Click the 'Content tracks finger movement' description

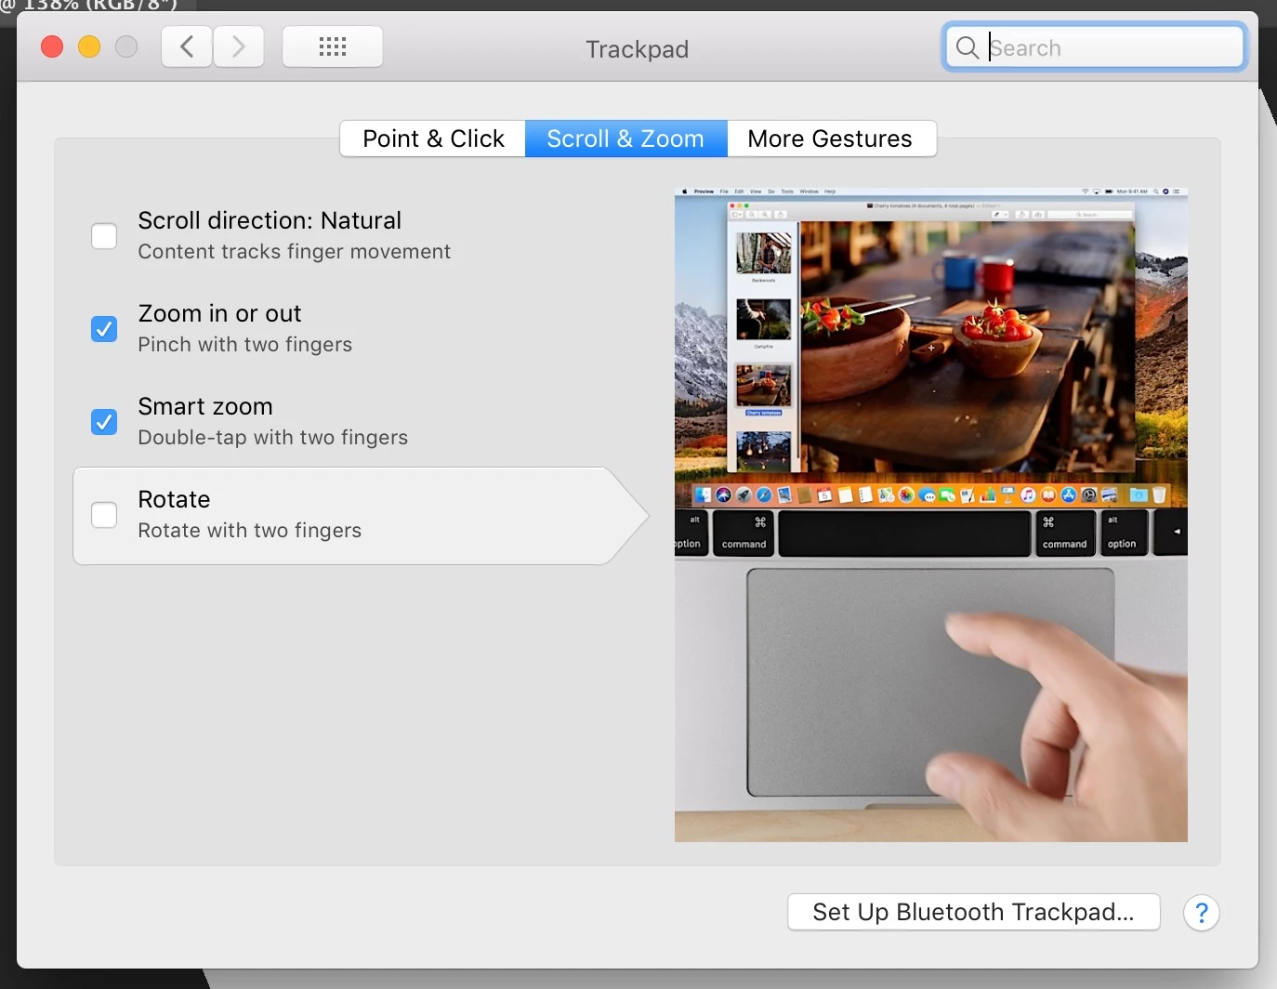[x=294, y=252]
